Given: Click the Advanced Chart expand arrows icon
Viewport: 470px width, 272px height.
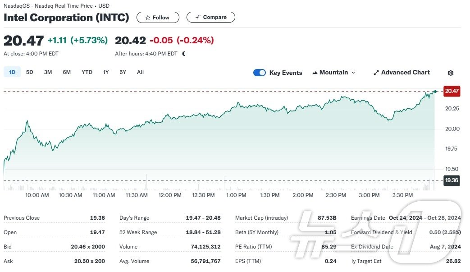Looking at the screenshot, I should (x=376, y=73).
